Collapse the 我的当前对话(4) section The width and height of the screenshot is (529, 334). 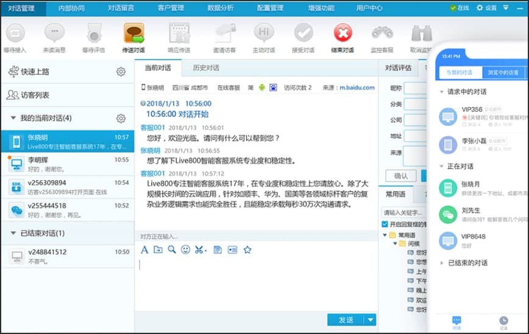point(13,118)
